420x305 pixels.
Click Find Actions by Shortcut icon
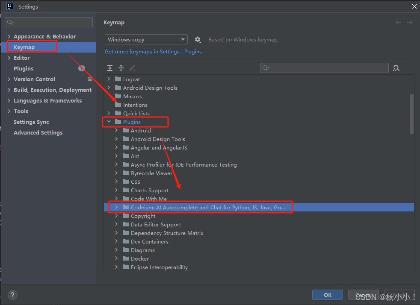(396, 68)
